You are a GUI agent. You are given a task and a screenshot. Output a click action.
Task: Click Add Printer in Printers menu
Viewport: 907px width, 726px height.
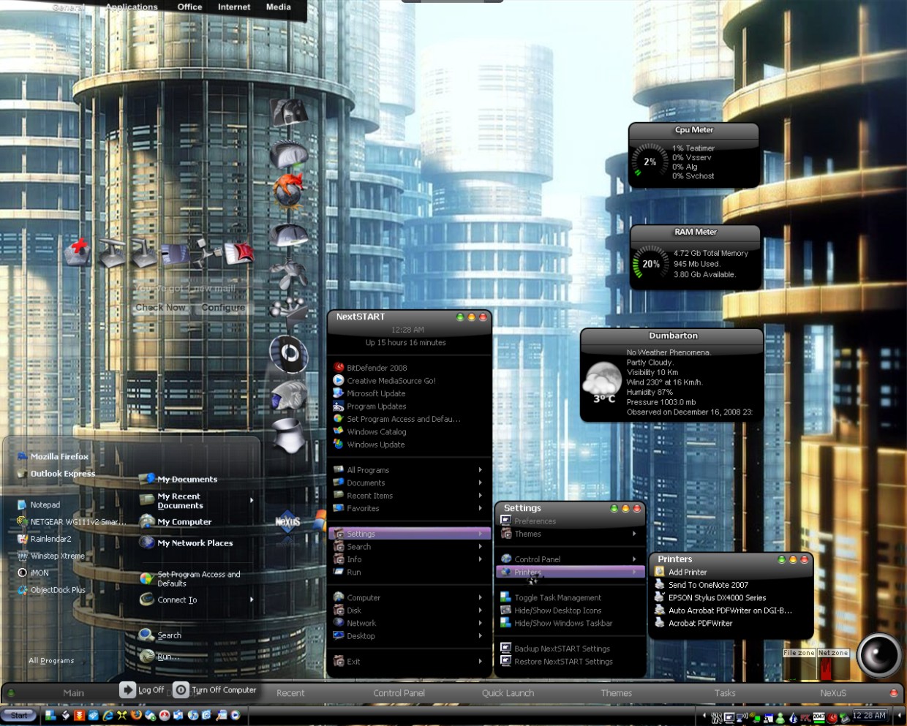(x=688, y=572)
